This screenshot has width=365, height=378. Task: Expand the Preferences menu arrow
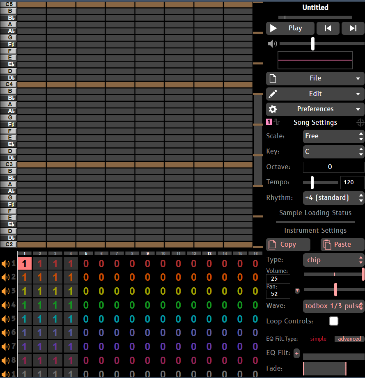tap(358, 110)
